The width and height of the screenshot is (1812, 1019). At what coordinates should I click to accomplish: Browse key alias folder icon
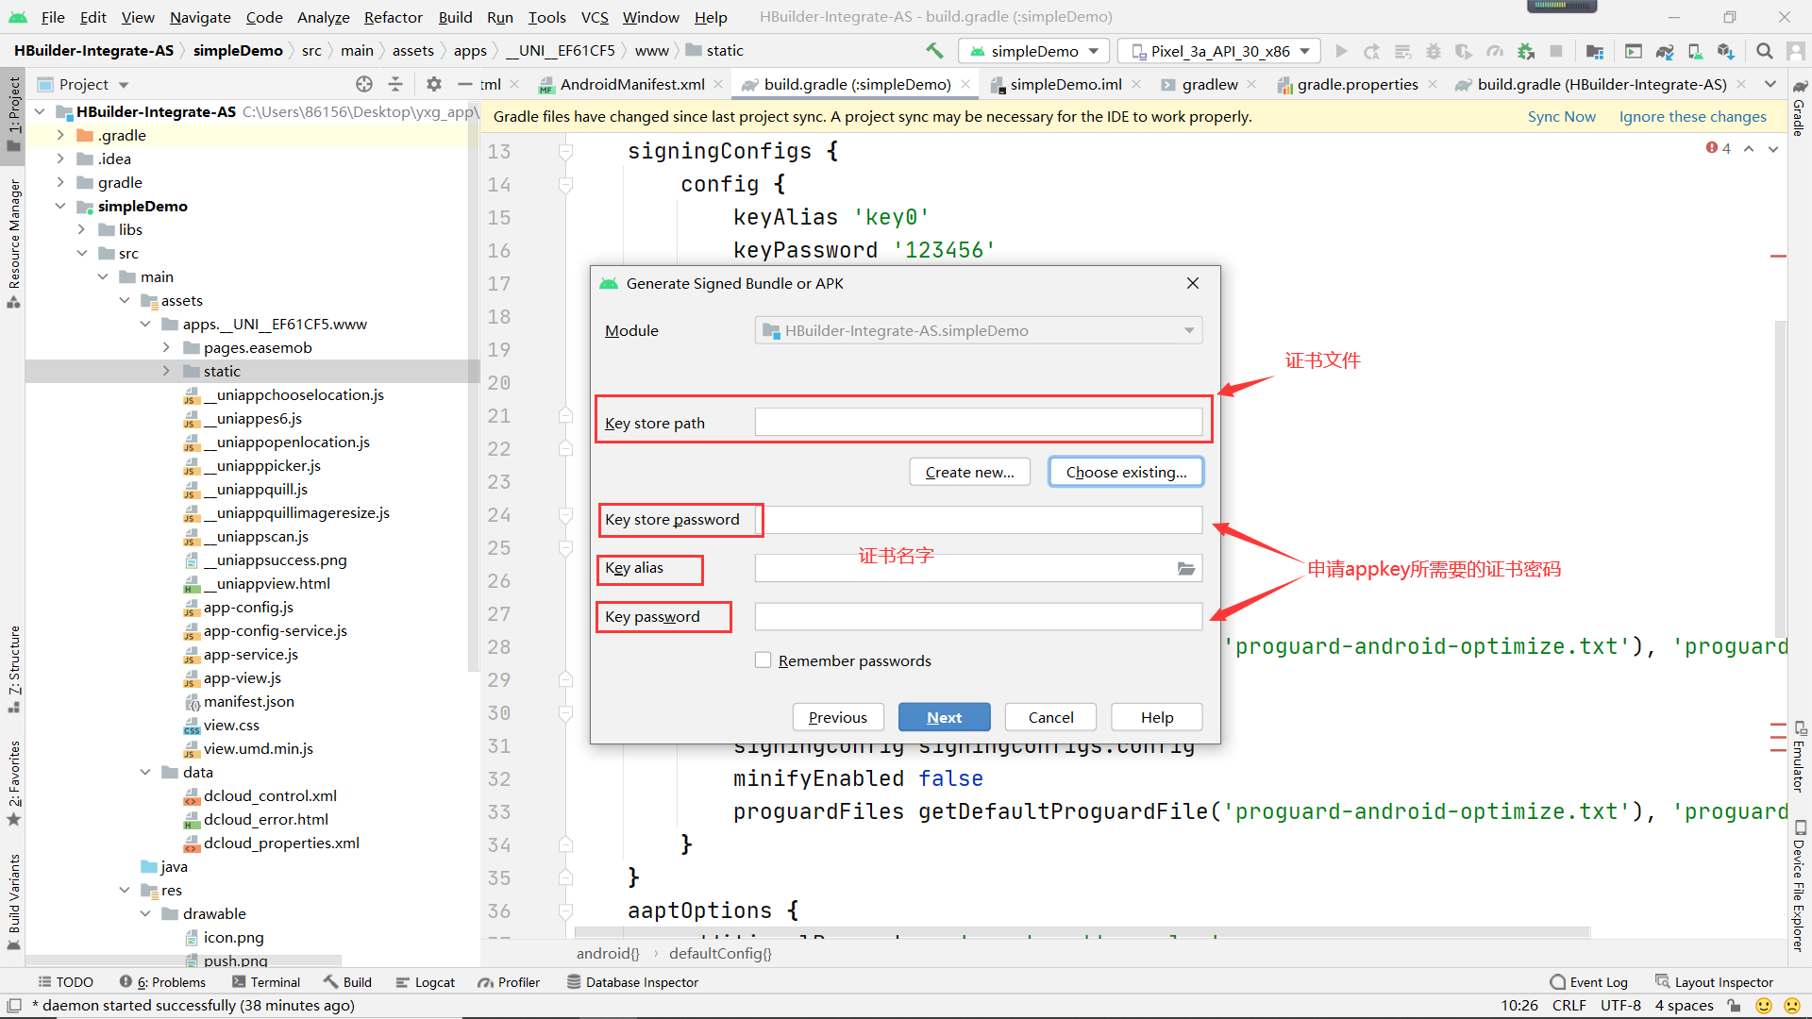tap(1185, 568)
